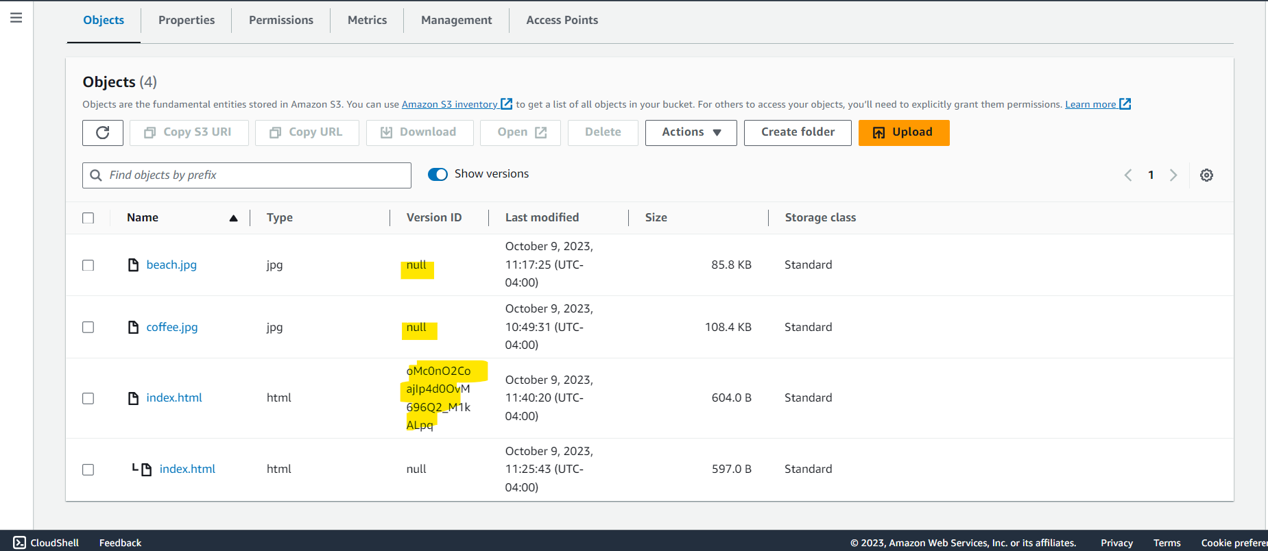Open the Amazon S3 inventory link

point(450,104)
